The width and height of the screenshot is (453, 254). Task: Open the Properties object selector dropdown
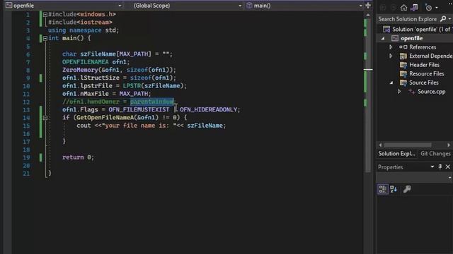449,177
